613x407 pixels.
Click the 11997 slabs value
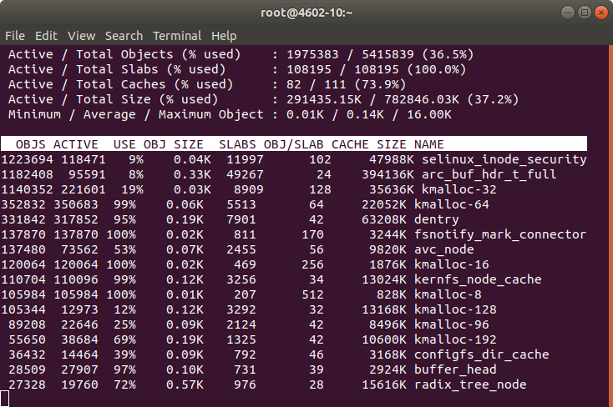[x=245, y=159]
